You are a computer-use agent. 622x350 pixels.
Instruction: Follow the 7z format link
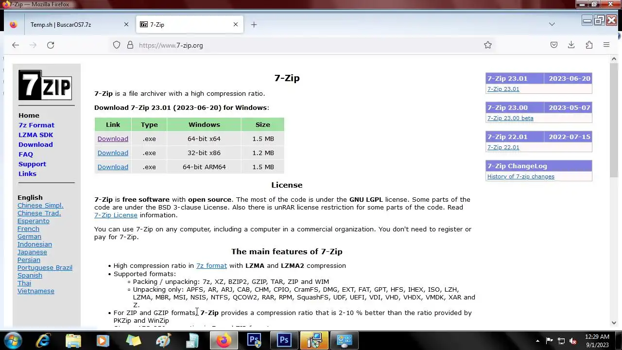pos(211,266)
